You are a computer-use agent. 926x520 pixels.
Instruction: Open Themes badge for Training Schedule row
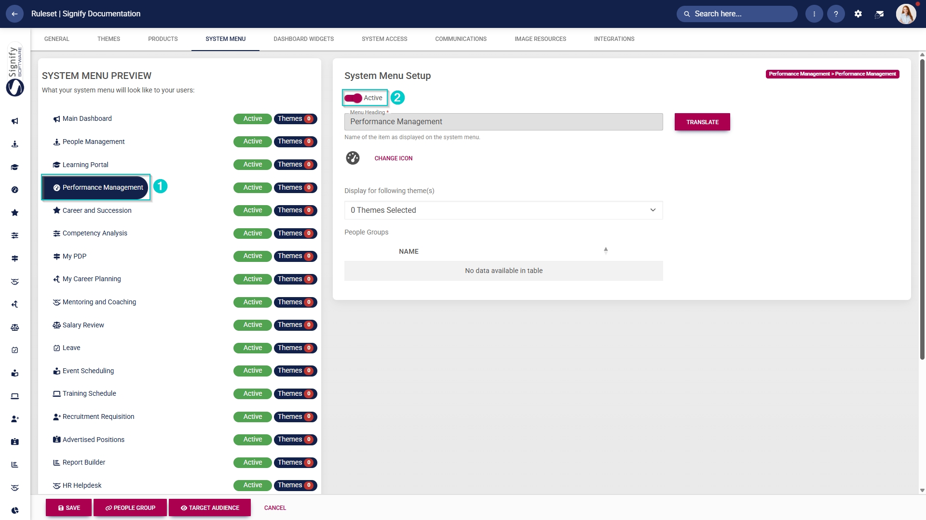coord(296,394)
